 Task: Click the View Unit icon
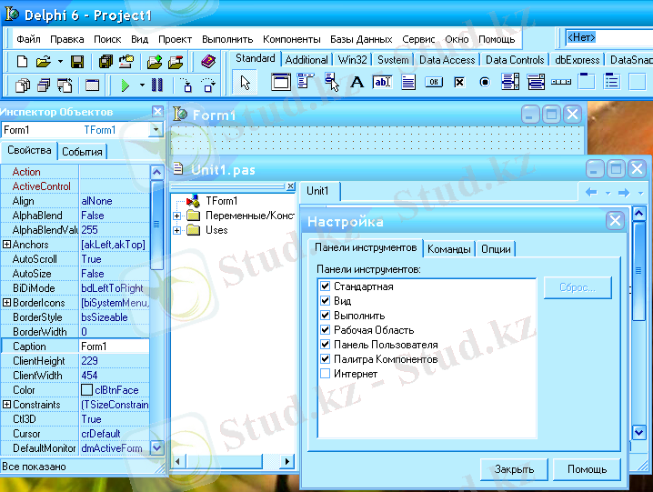click(x=23, y=85)
